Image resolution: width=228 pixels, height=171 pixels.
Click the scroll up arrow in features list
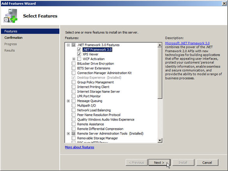click(x=160, y=45)
